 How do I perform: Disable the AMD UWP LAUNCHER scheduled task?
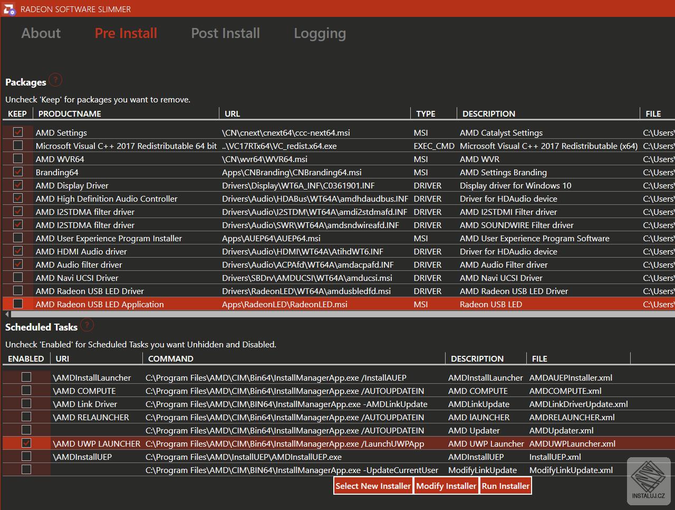[26, 443]
